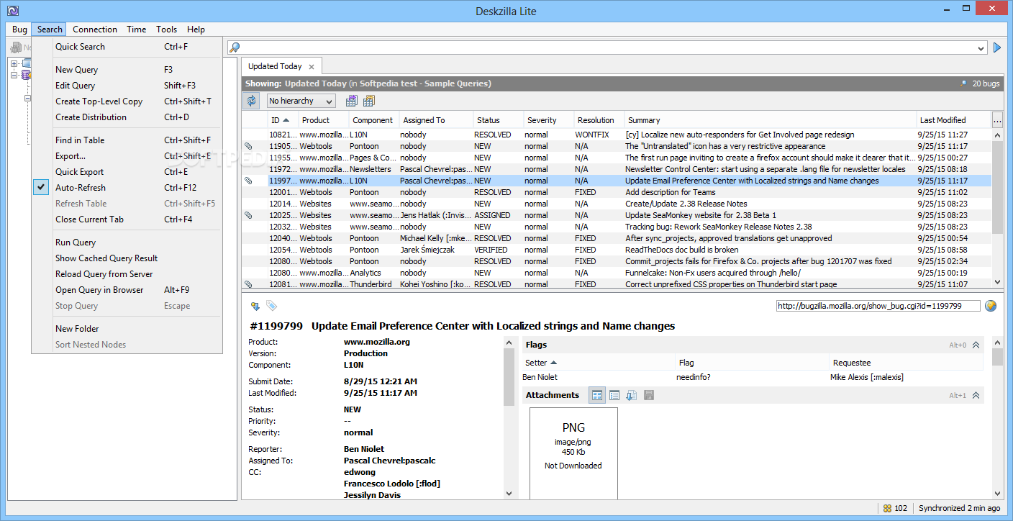Click the quick search input field
Viewport: 1013px width, 521px height.
[609, 48]
